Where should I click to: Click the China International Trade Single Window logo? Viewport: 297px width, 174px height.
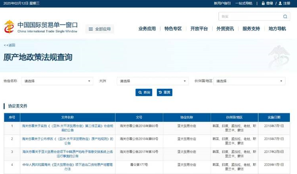tap(41, 27)
